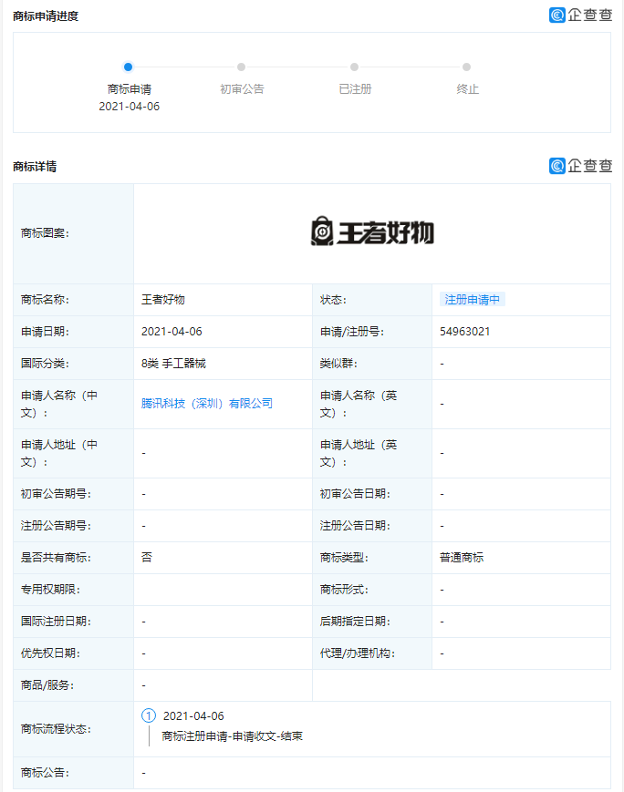Click the 注册申请中 status tag

click(472, 300)
